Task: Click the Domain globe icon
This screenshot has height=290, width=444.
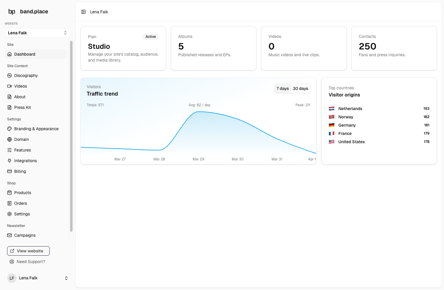Action: point(9,139)
